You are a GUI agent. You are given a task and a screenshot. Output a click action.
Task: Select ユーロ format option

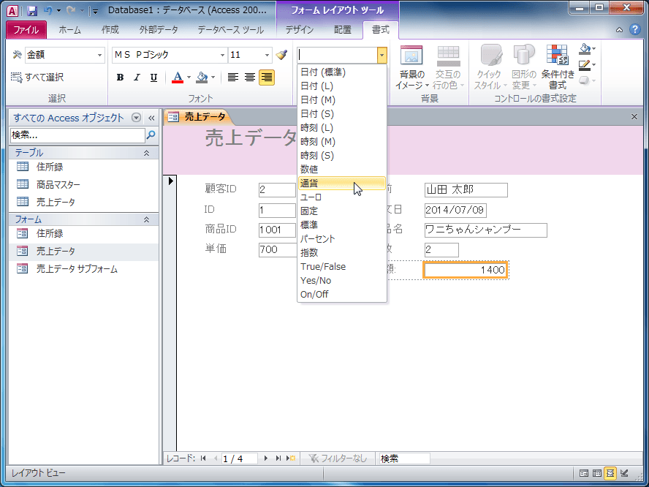click(x=342, y=197)
